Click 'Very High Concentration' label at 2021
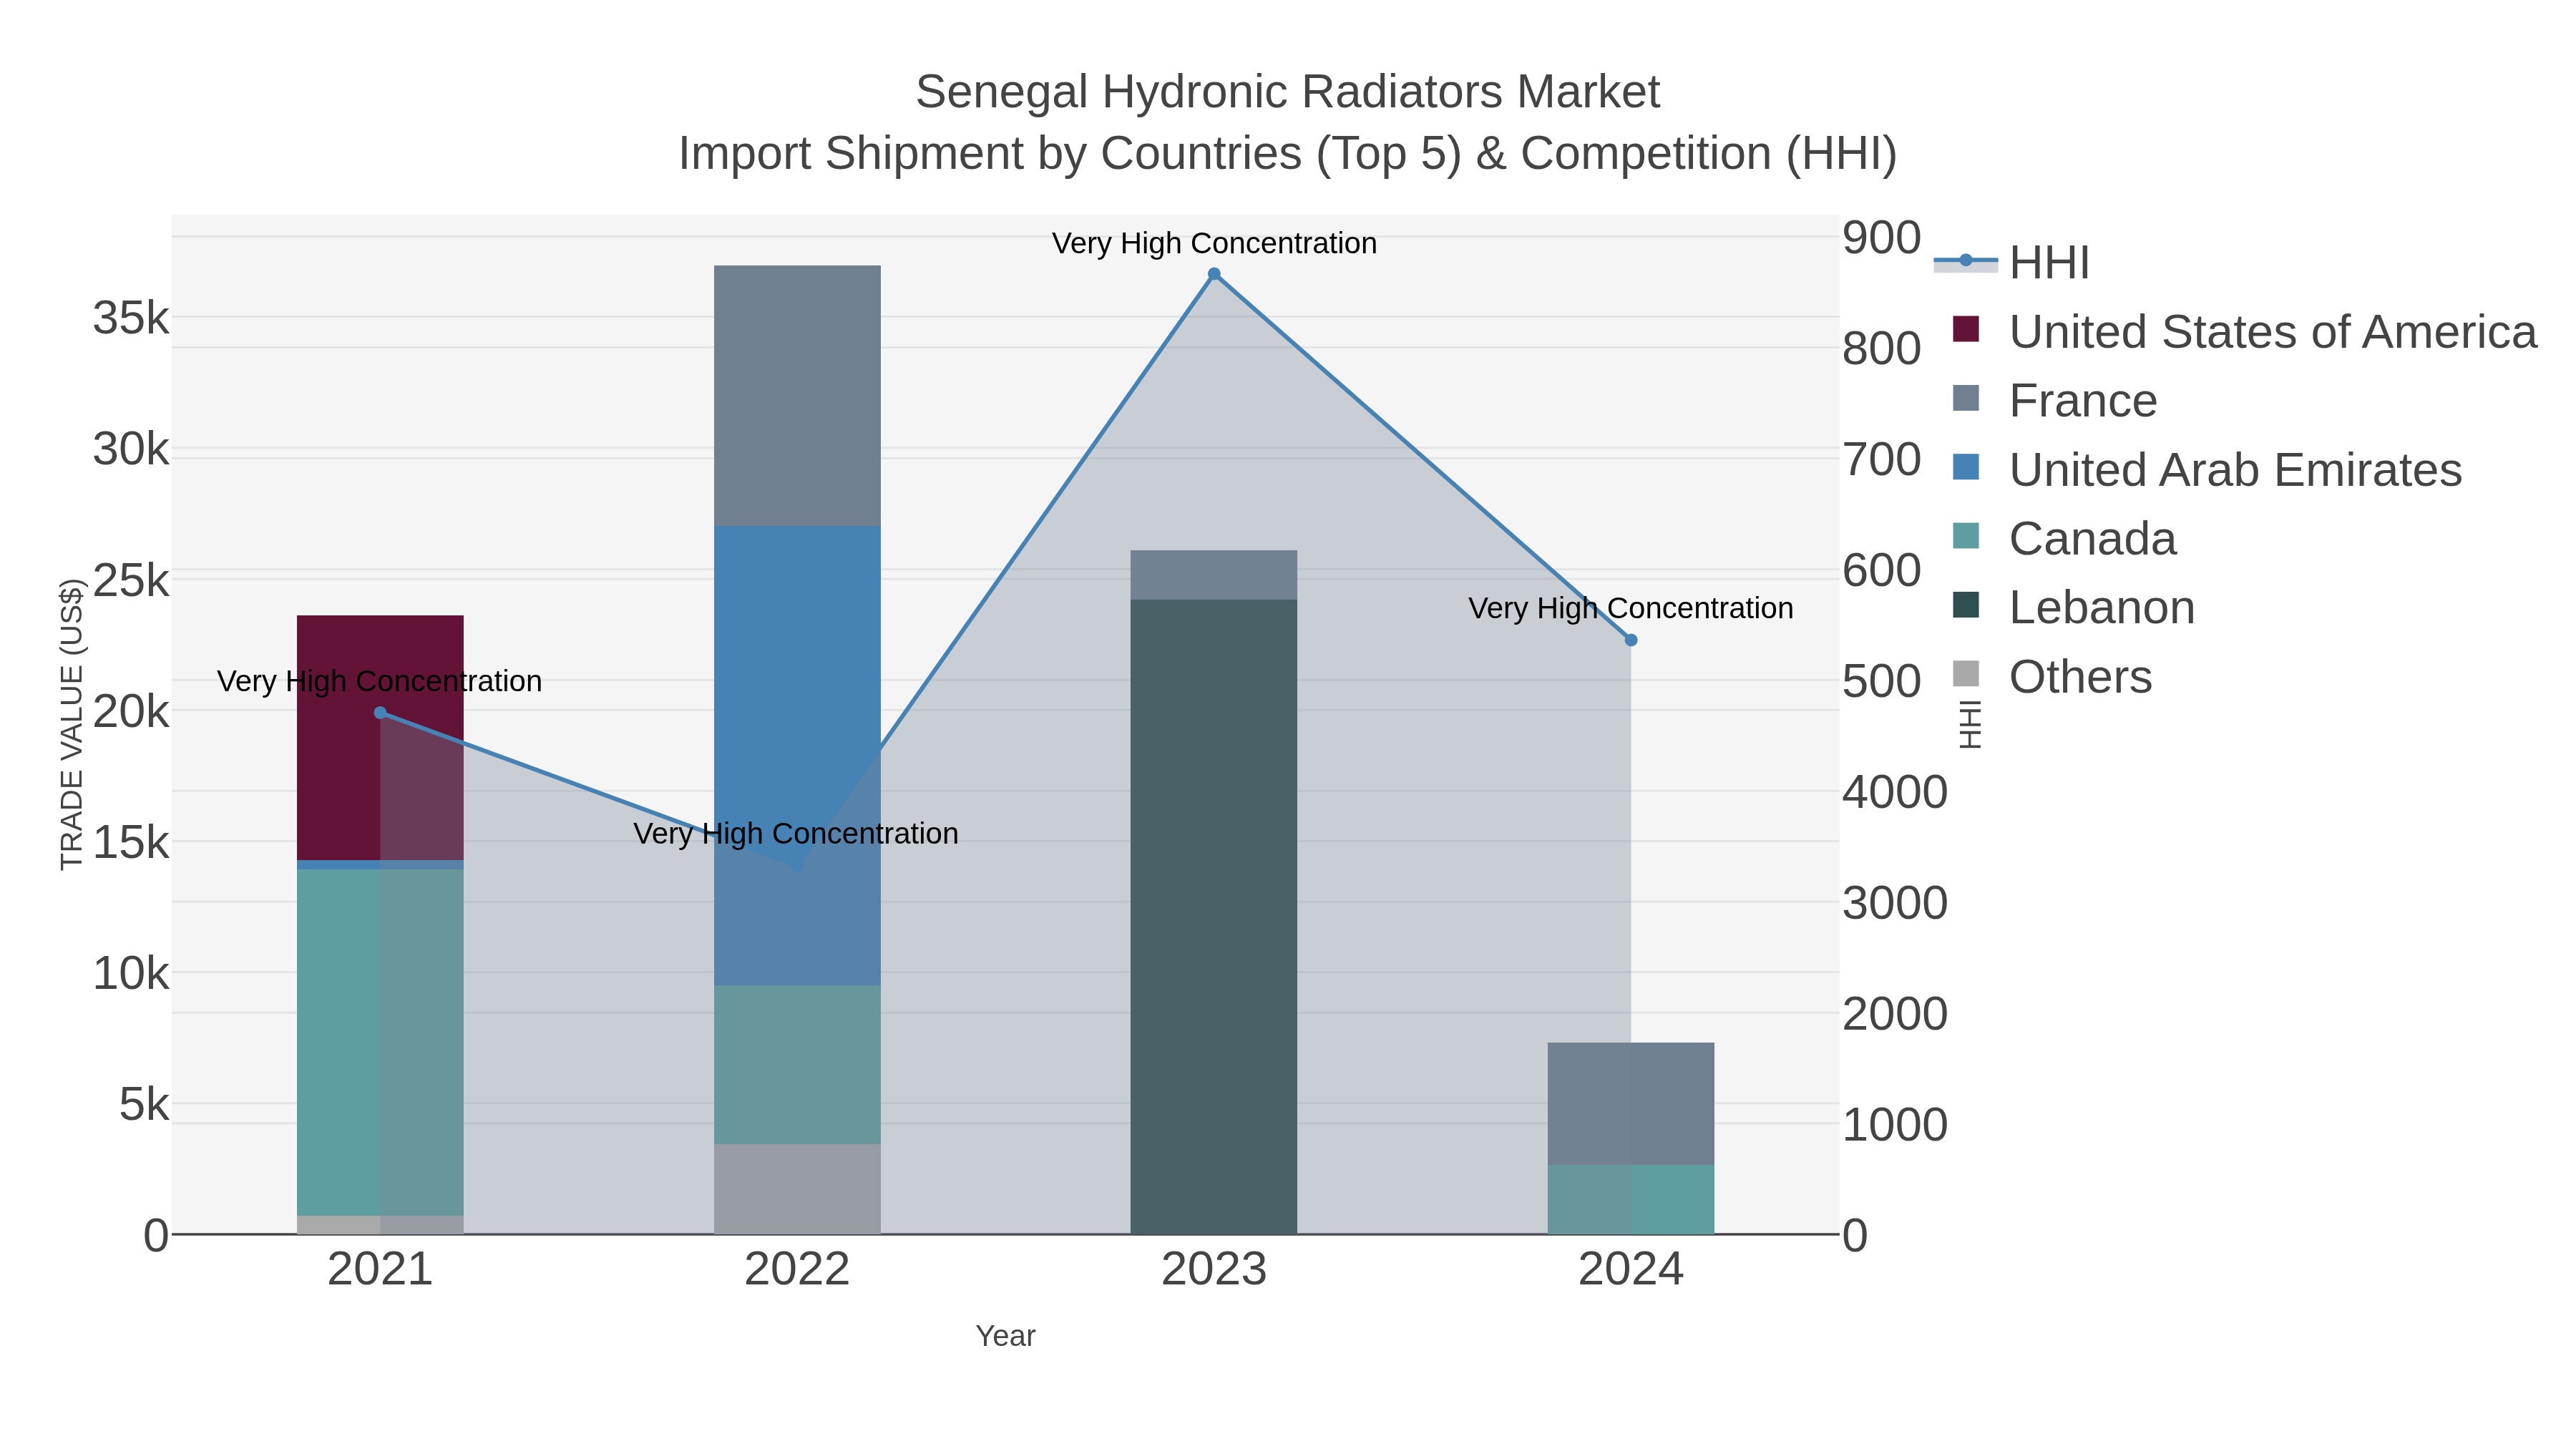2576x1449 pixels. 380,681
